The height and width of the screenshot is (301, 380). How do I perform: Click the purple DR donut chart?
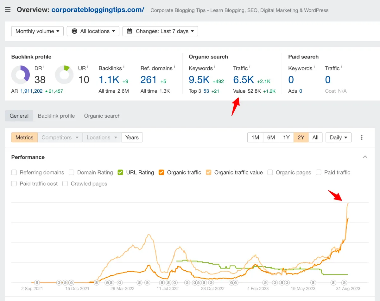(21, 75)
